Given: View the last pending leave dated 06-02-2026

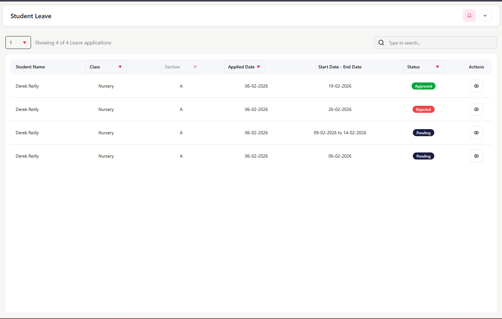Looking at the screenshot, I should (476, 156).
